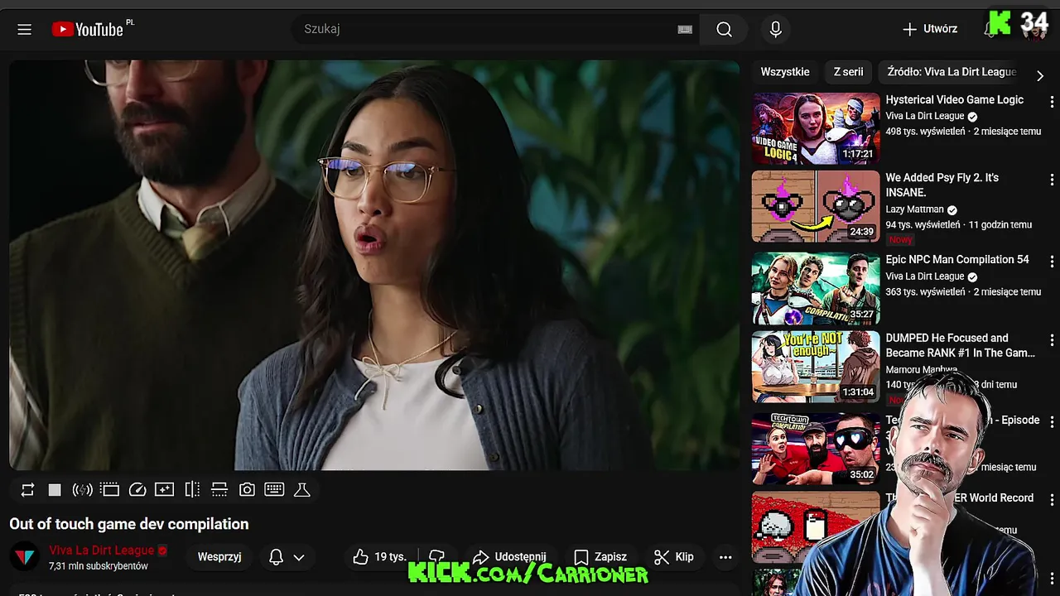
Task: Go to YouTube home via logo
Action: (87, 29)
